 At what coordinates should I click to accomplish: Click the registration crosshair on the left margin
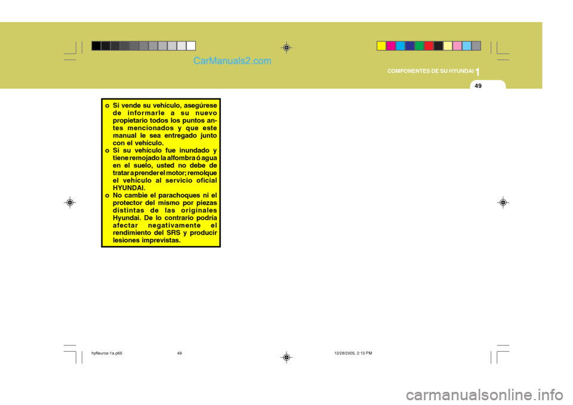[x=70, y=202]
